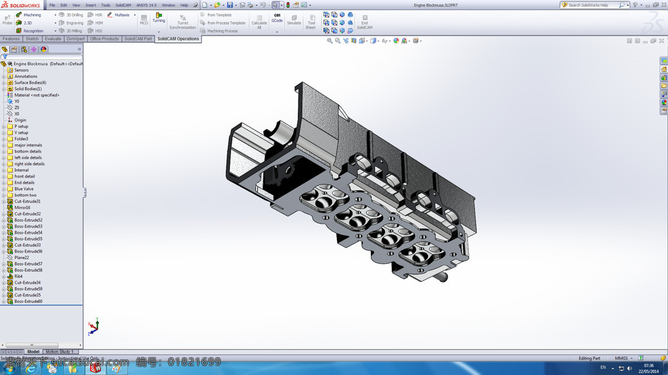Open the Machining dropdown arrow
The image size is (668, 375).
click(x=55, y=15)
